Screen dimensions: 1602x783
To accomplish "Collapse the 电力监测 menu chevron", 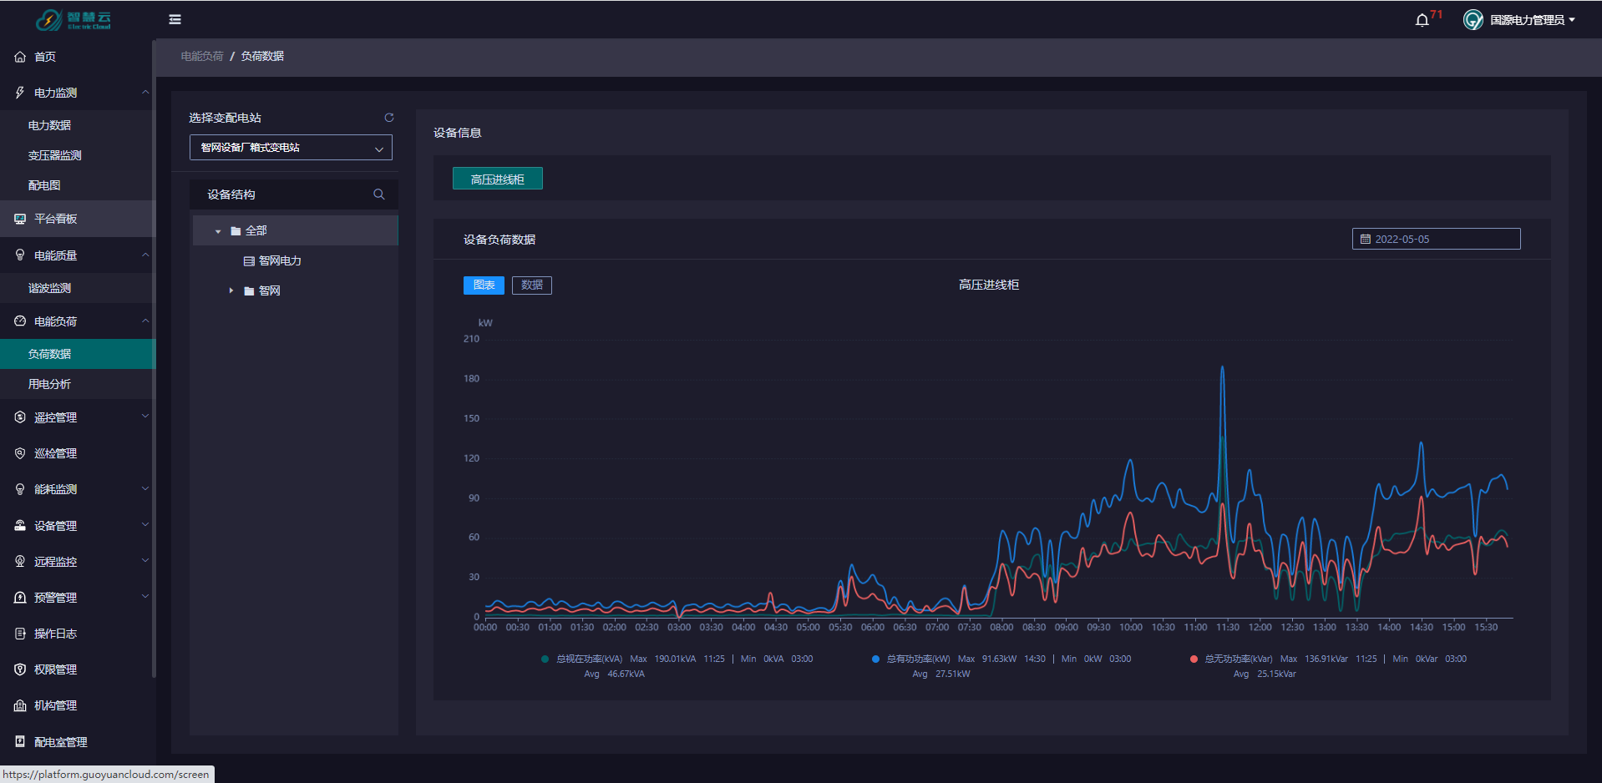I will coord(145,93).
